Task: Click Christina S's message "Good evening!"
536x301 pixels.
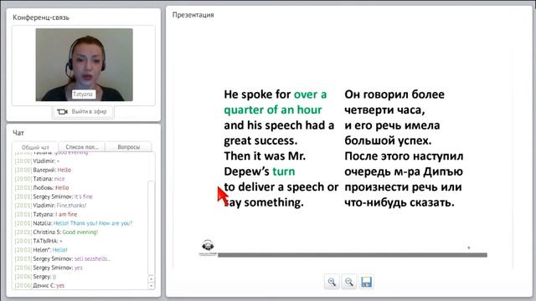Action: [56, 232]
